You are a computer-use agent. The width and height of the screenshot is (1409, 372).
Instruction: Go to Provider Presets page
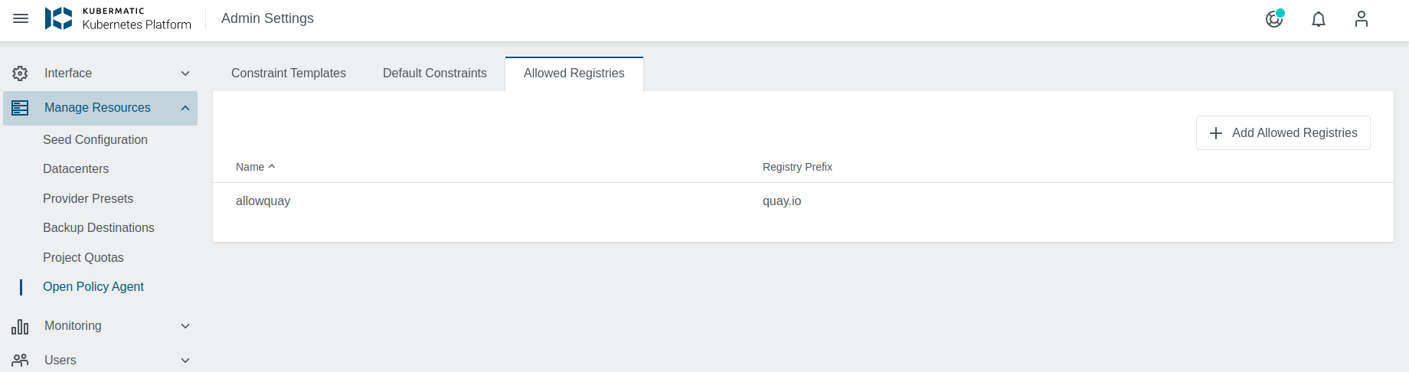[88, 198]
